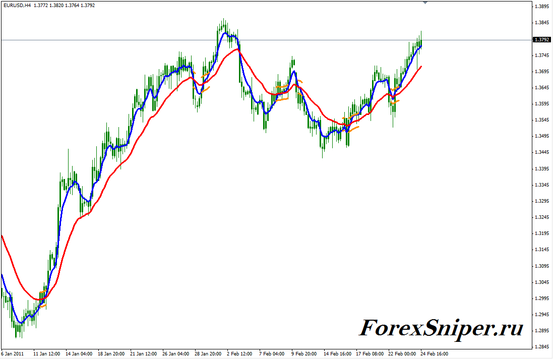Click the 1.3295 price axis label
This screenshot has width=553, height=359.
coord(541,201)
